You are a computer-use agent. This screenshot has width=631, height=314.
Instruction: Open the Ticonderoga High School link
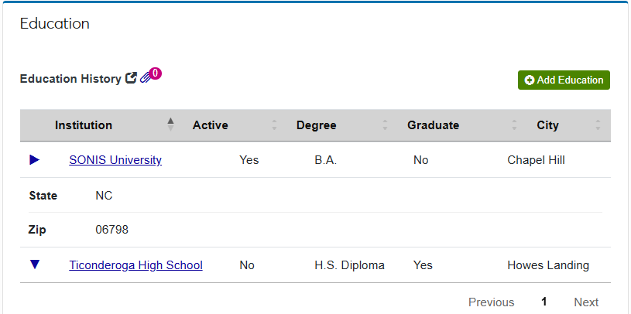tap(135, 265)
